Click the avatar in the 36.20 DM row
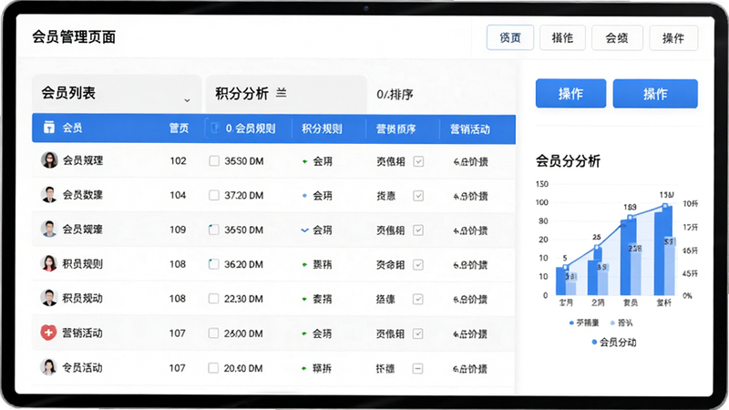 tap(49, 263)
